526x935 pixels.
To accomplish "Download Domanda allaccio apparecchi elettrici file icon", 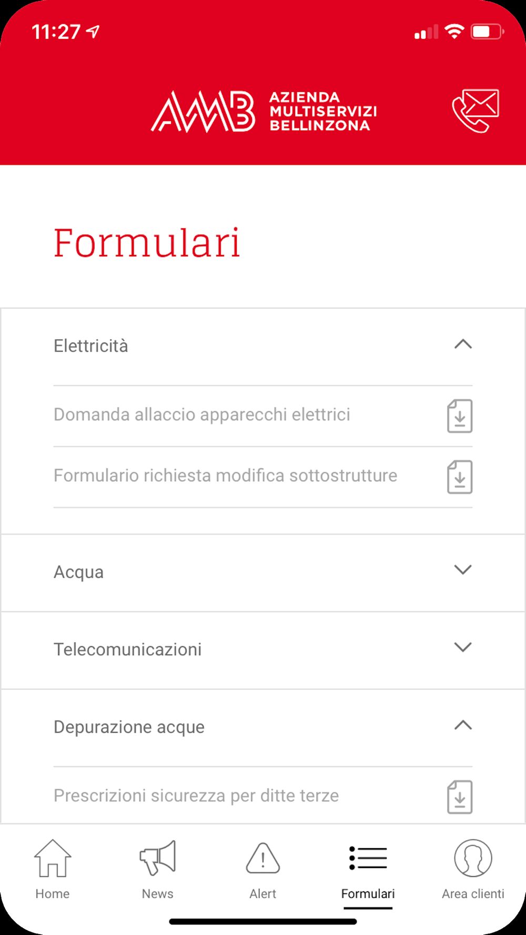I will click(460, 416).
